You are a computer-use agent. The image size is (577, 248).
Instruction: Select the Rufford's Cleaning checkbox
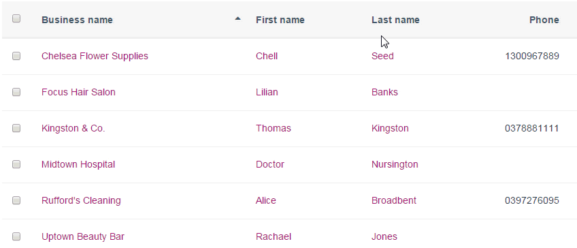pos(16,200)
